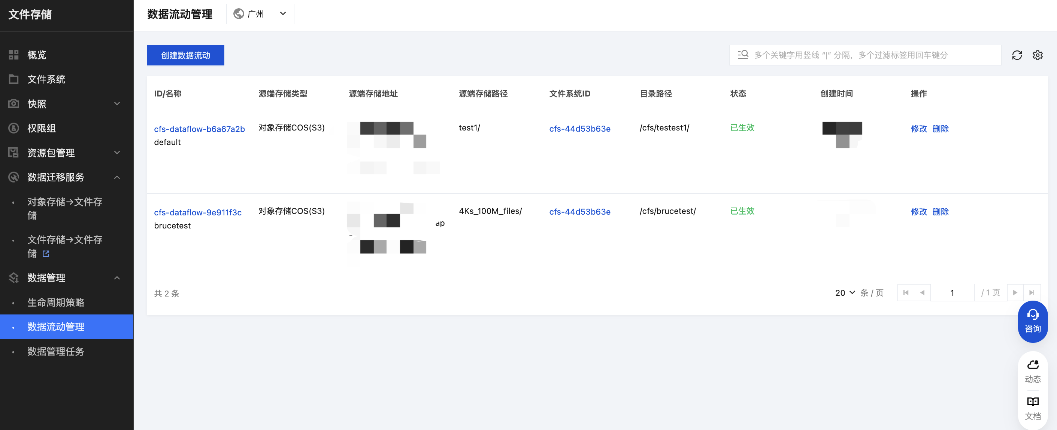The height and width of the screenshot is (430, 1057).
Task: Click the refresh list icon
Action: (1017, 55)
